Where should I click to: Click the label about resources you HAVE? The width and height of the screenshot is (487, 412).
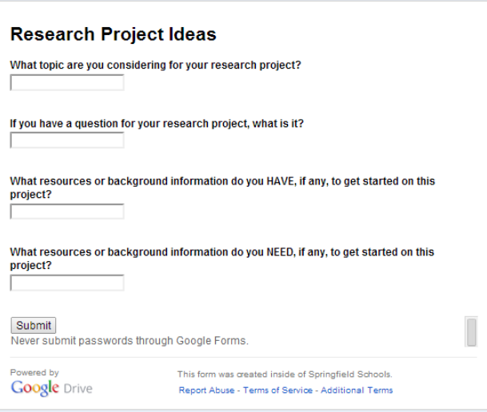(222, 181)
